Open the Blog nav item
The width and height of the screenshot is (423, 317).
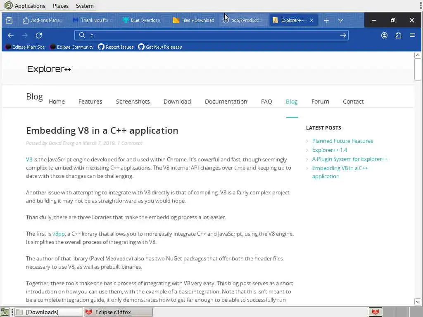292,102
